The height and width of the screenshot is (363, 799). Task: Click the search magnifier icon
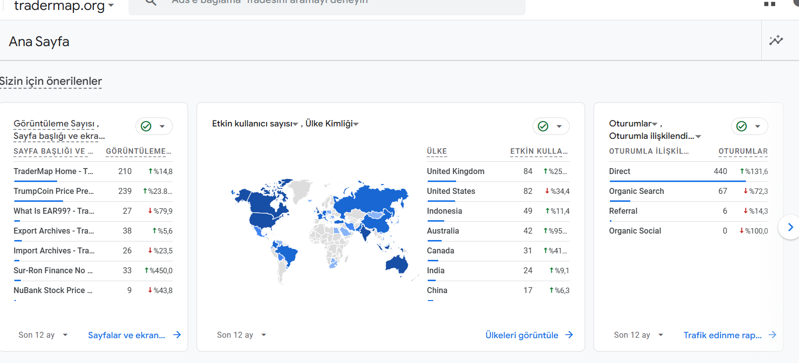[151, 2]
